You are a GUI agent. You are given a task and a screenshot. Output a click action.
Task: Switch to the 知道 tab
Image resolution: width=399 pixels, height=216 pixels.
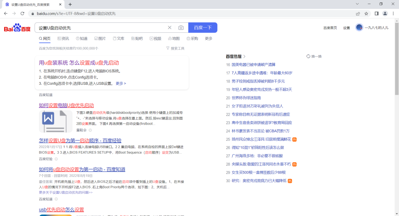click(x=81, y=39)
